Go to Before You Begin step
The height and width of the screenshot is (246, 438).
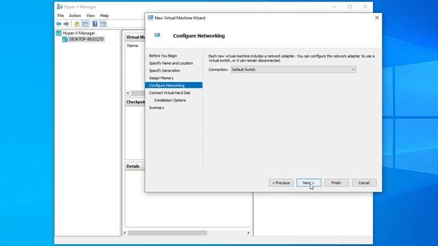[163, 56]
